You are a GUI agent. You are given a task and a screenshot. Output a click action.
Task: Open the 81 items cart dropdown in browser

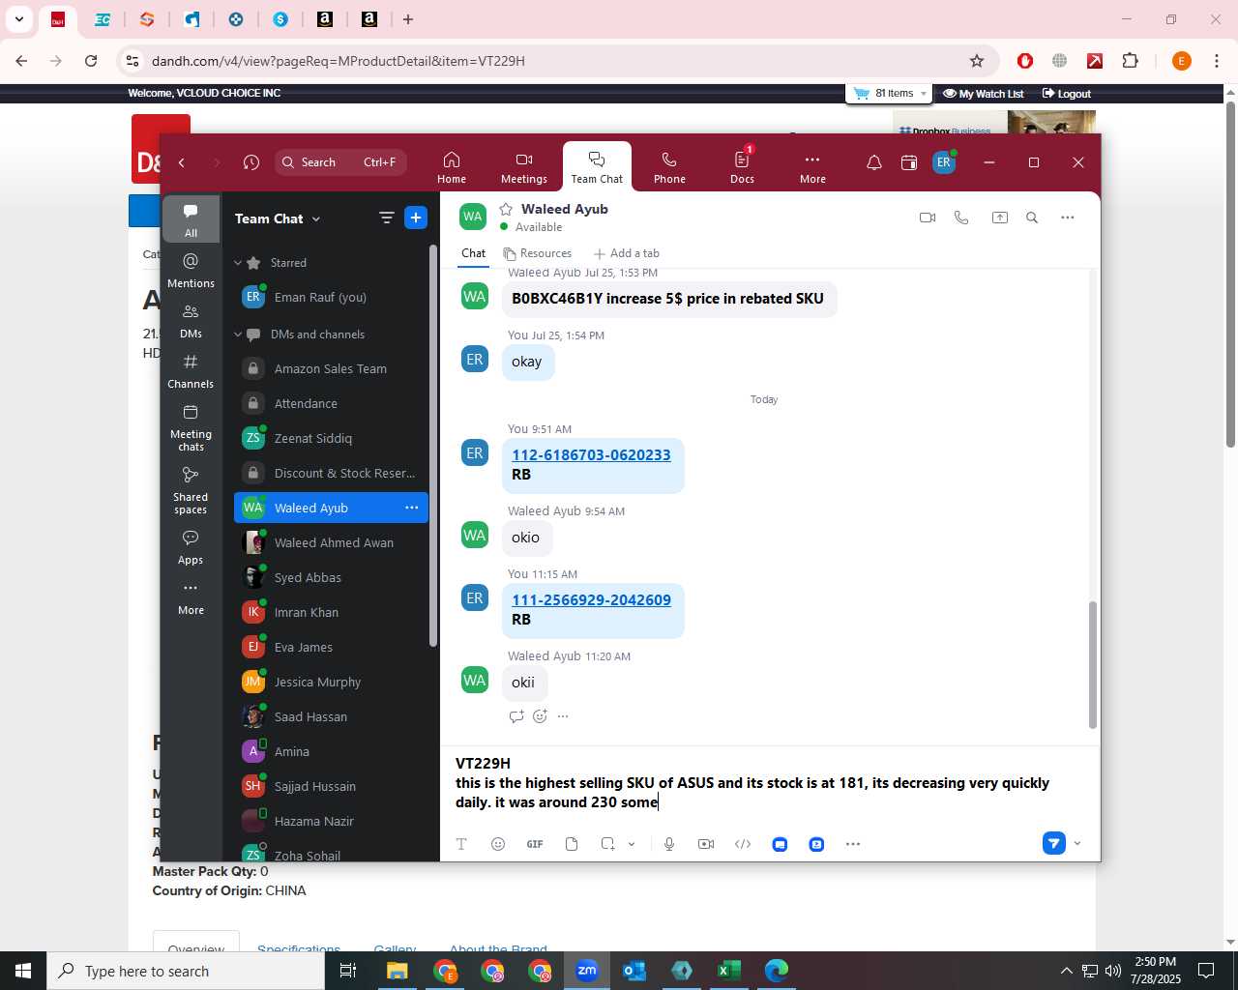point(889,94)
